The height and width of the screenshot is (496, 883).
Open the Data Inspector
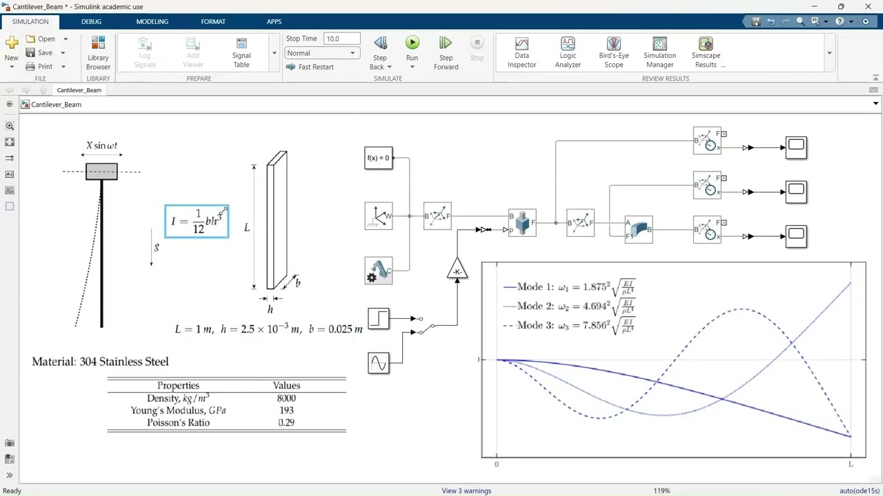click(x=522, y=53)
